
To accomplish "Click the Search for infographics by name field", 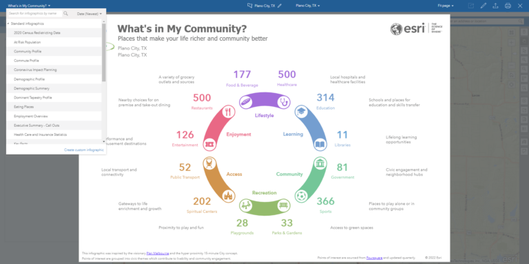I will click(34, 14).
